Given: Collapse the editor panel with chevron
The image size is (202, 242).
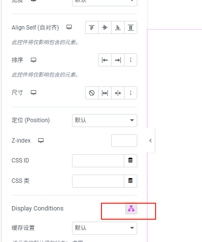Looking at the screenshot, I should coord(150,141).
